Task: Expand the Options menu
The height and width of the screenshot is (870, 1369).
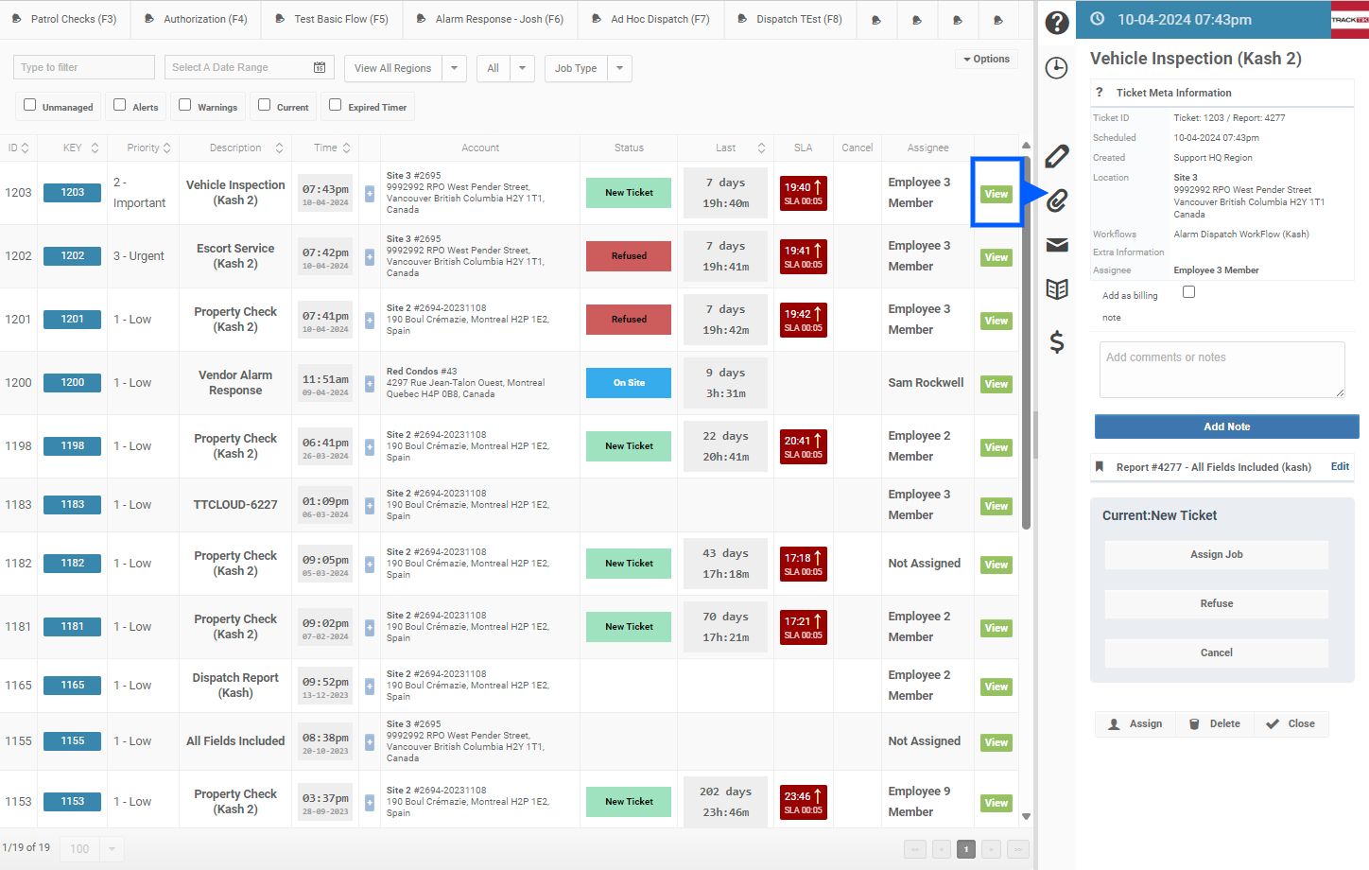Action: pyautogui.click(x=986, y=59)
